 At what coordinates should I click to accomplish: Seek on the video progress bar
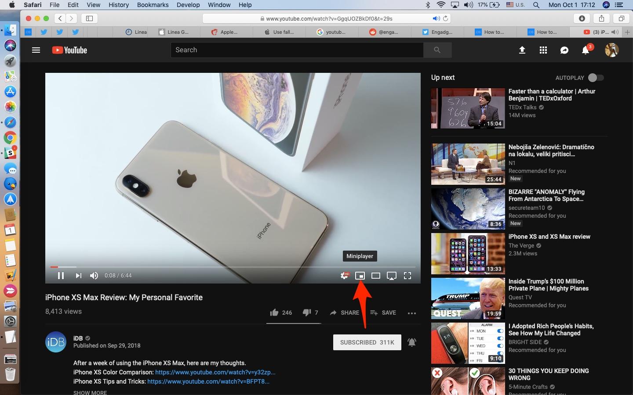click(233, 267)
